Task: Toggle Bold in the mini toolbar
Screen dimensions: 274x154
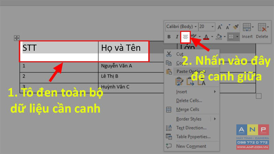Action: pyautogui.click(x=169, y=37)
